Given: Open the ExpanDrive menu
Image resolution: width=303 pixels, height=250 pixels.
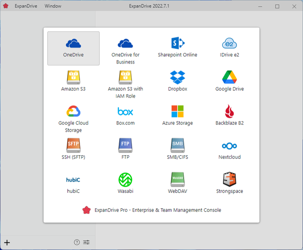Looking at the screenshot, I should 26,6.
